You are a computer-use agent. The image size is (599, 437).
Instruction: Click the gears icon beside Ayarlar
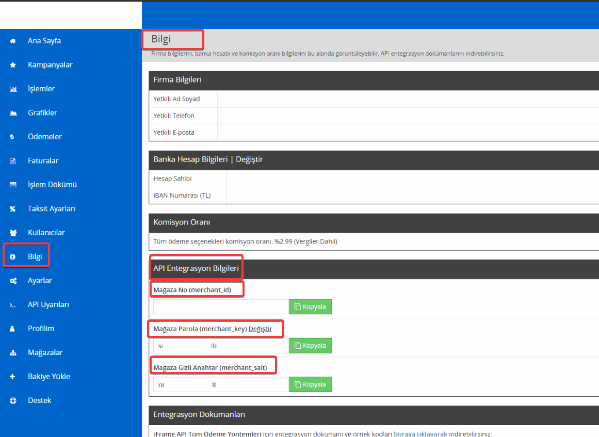(13, 281)
